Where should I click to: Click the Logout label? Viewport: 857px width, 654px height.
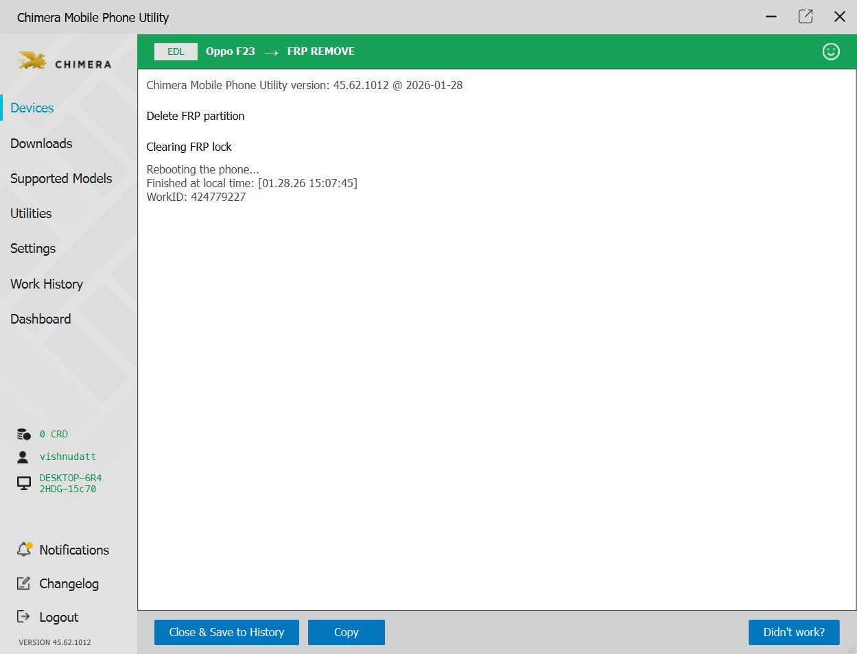coord(59,617)
